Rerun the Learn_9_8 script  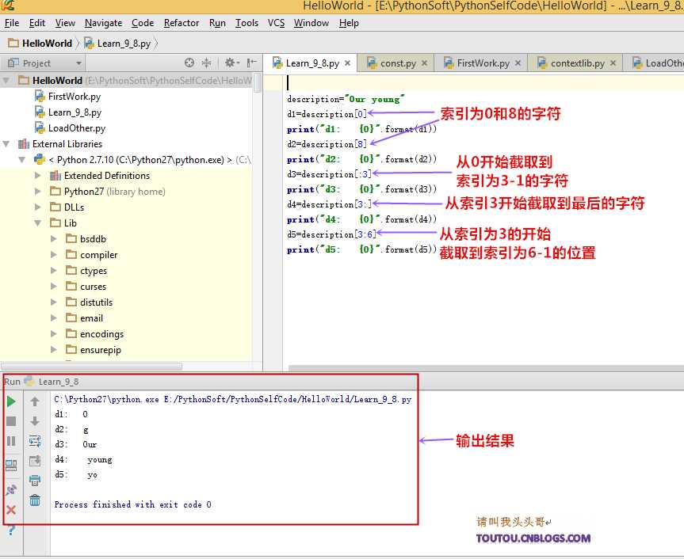click(11, 401)
